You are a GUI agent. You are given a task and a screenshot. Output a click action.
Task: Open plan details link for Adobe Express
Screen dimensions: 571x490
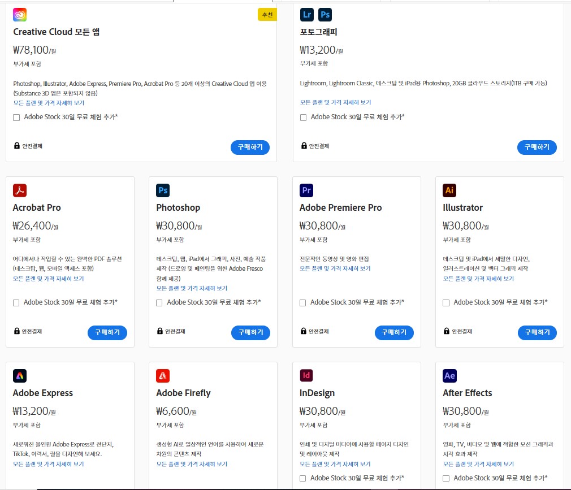click(x=49, y=464)
